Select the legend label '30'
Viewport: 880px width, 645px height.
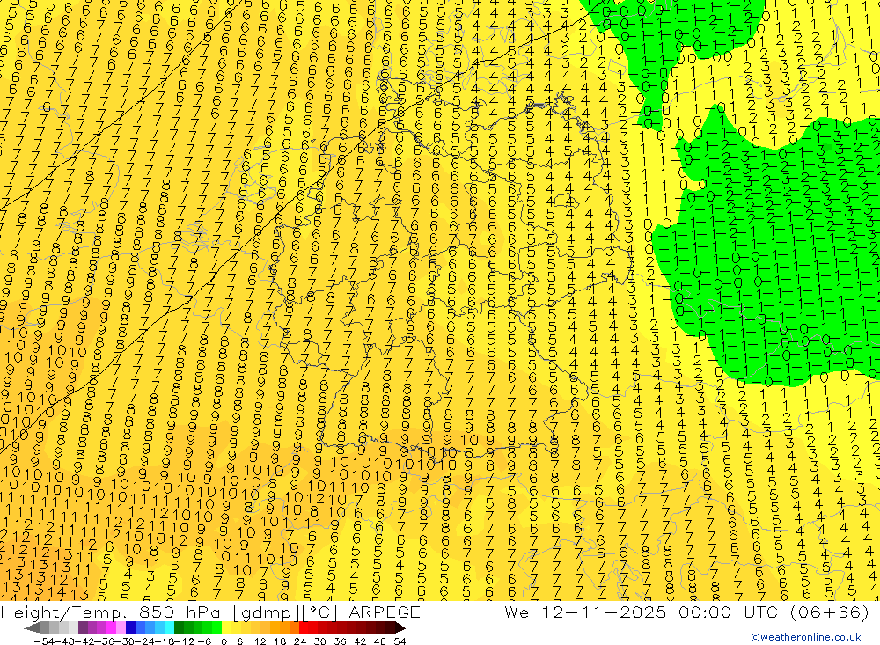[320, 641]
